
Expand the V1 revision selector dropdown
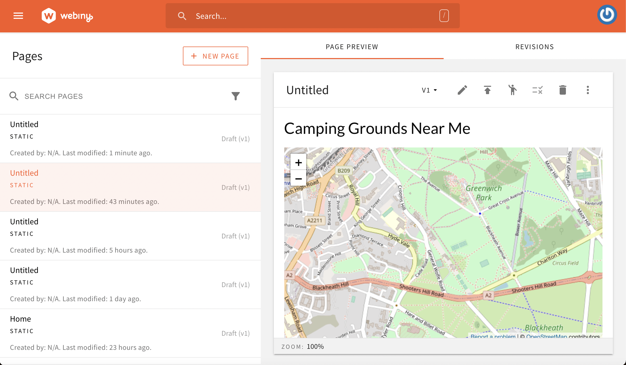point(429,90)
